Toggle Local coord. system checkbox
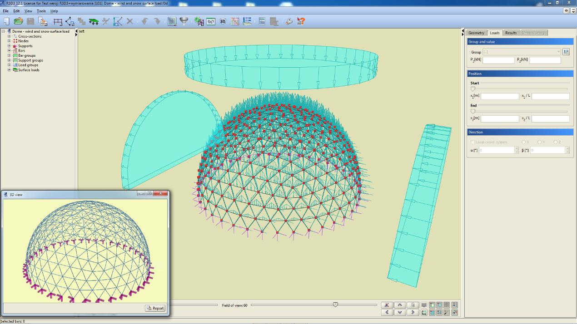577x324 pixels. click(473, 142)
